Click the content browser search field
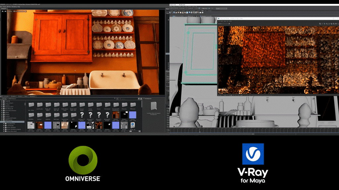 [x=129, y=99]
